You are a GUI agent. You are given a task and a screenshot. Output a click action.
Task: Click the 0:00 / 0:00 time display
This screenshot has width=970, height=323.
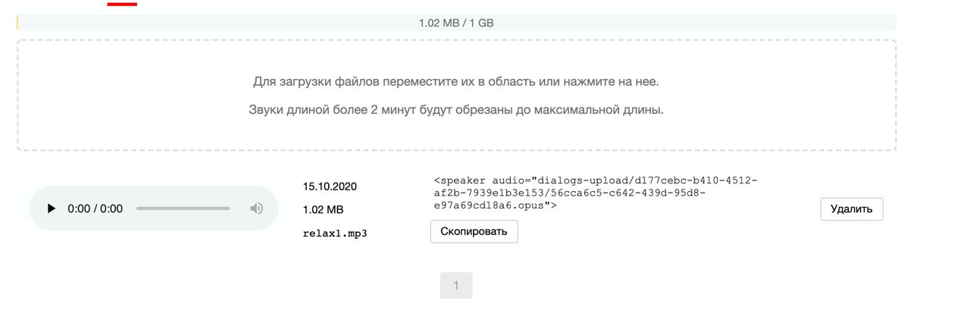(95, 209)
